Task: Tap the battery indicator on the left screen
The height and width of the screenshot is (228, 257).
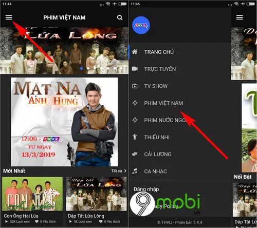Action: [x=122, y=4]
